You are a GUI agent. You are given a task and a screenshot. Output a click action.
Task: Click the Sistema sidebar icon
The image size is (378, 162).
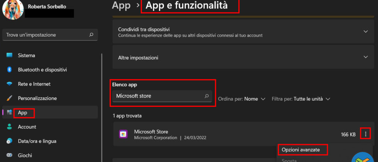(x=10, y=55)
